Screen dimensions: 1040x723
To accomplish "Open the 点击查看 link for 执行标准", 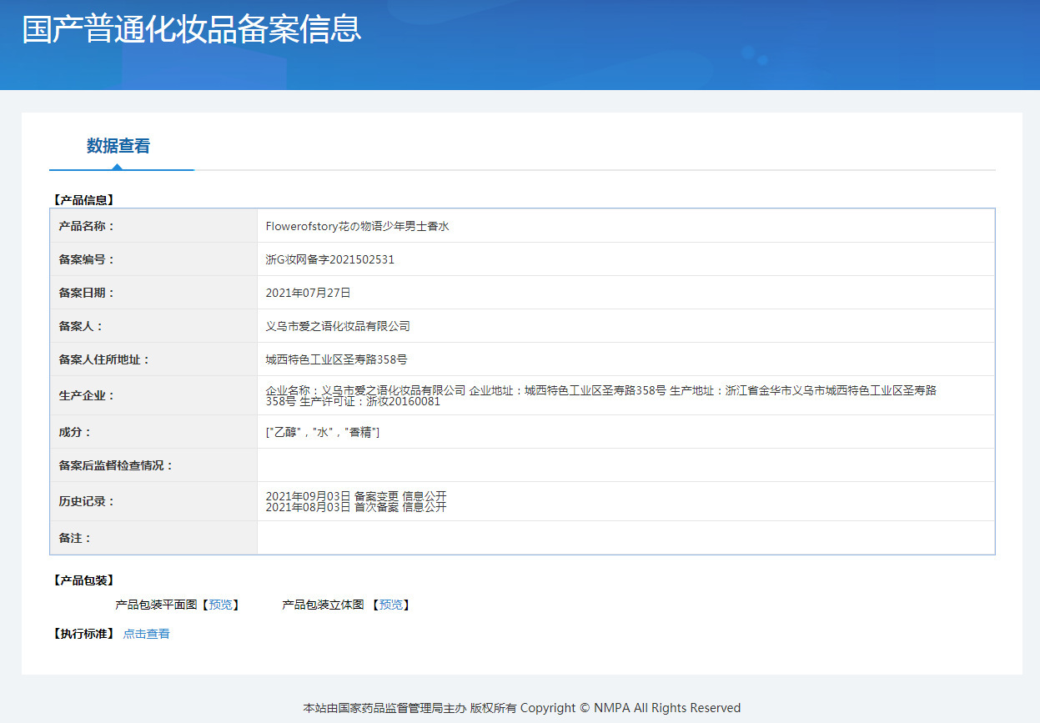I will [x=146, y=634].
